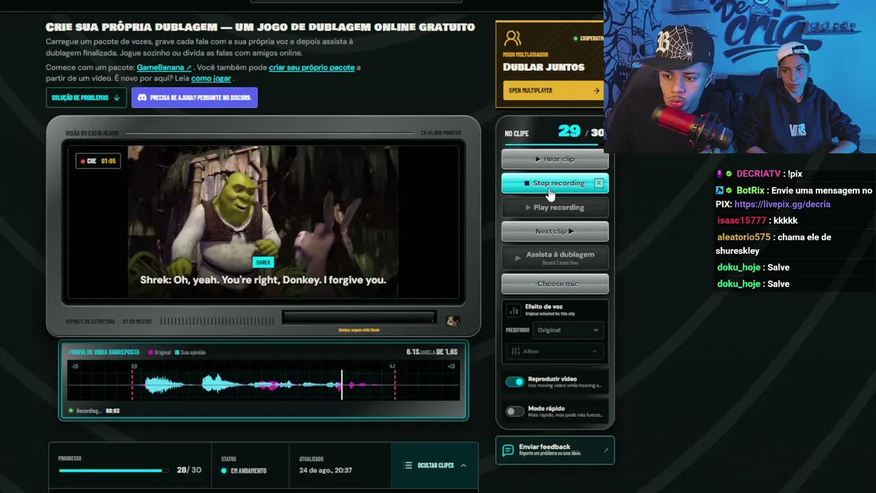Click the Donkey argues with Shrek caption
Image resolution: width=876 pixels, height=493 pixels.
pos(359,330)
